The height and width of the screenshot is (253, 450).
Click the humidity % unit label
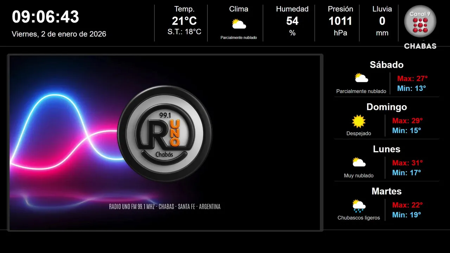click(x=292, y=33)
